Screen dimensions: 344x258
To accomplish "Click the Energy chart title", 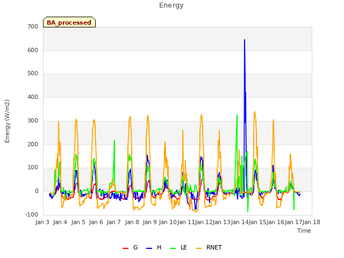I will tap(171, 5).
